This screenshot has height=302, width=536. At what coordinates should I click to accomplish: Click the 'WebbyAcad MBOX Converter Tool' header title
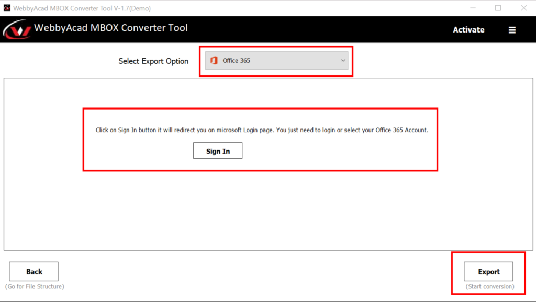click(x=110, y=28)
